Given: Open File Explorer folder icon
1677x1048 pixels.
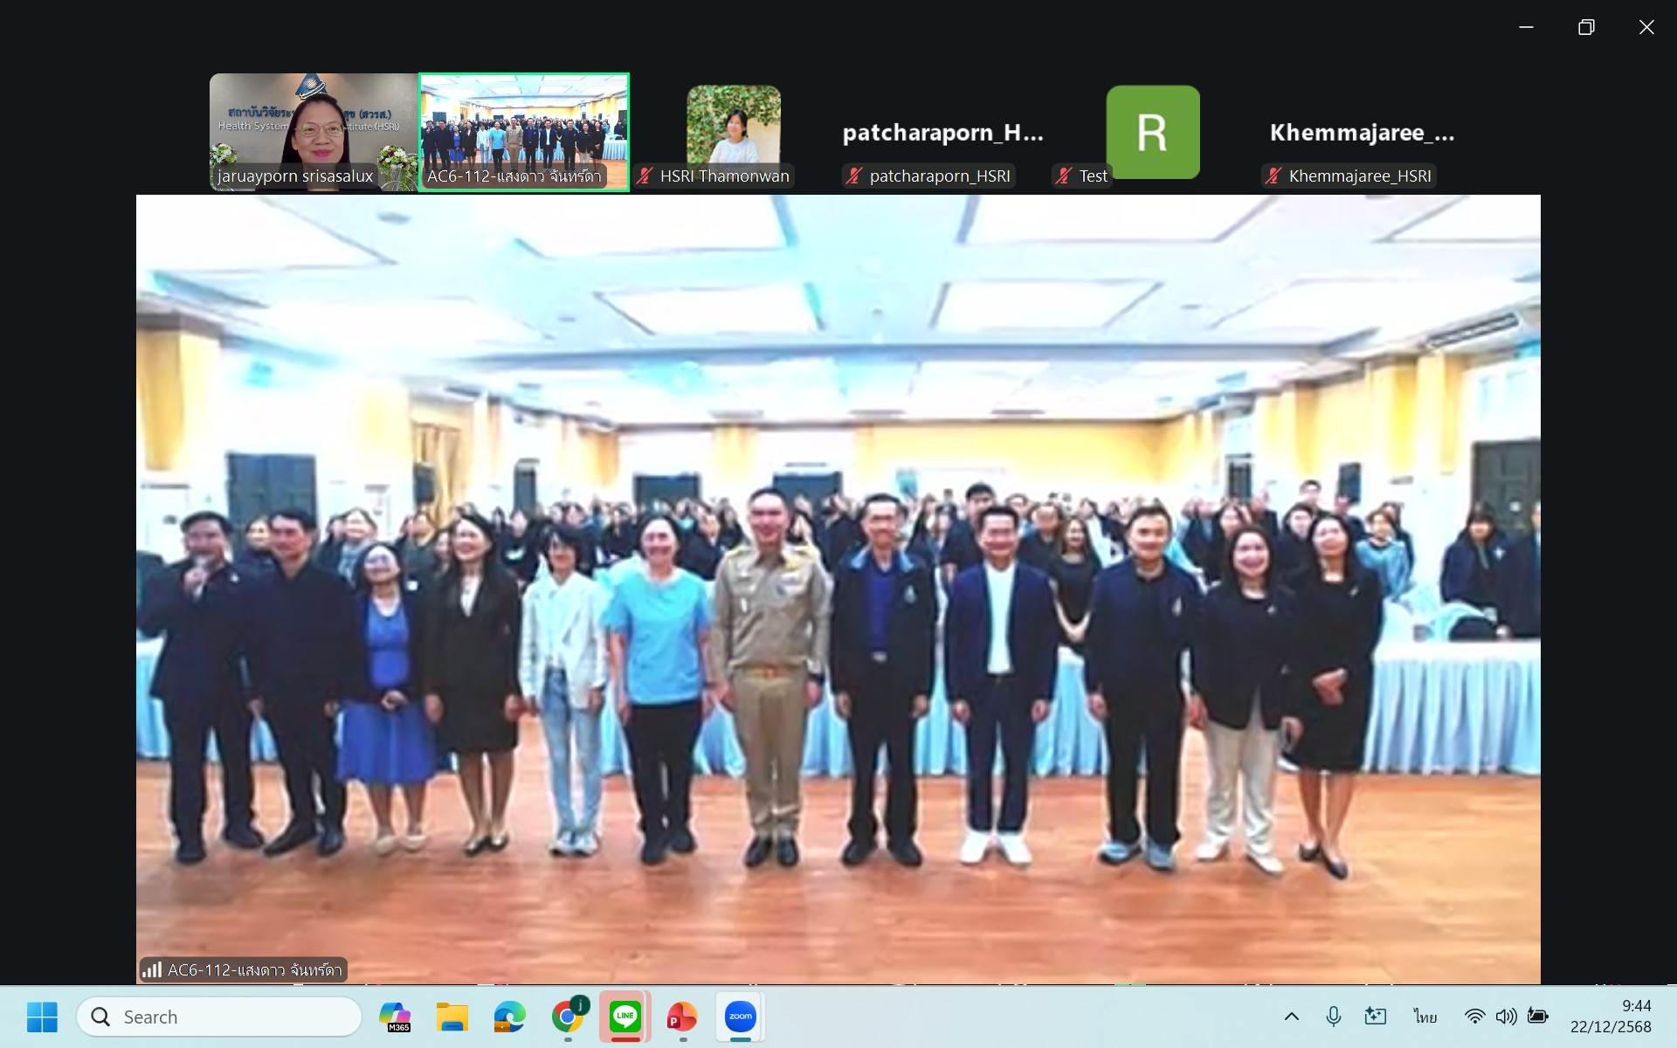Looking at the screenshot, I should point(452,1017).
